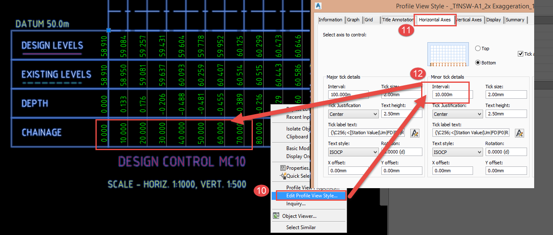Click the major tick Interval field 100.000m

click(x=348, y=95)
